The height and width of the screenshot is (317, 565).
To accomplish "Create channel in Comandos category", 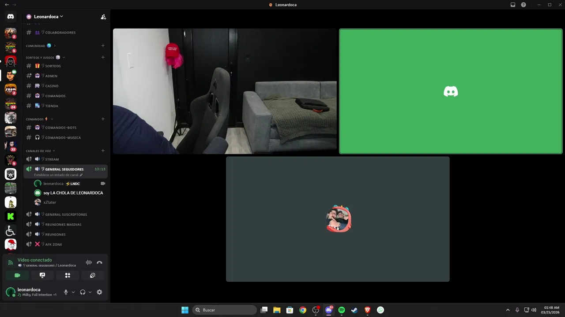I will point(103,119).
